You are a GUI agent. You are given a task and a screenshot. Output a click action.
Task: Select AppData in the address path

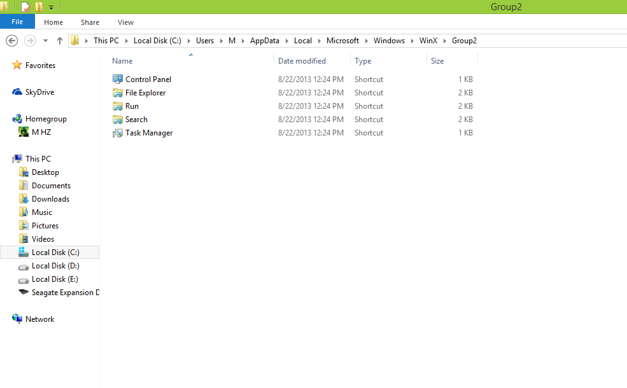point(264,41)
